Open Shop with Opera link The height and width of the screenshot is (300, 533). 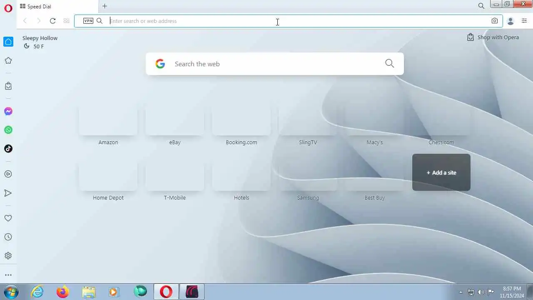coord(493,37)
